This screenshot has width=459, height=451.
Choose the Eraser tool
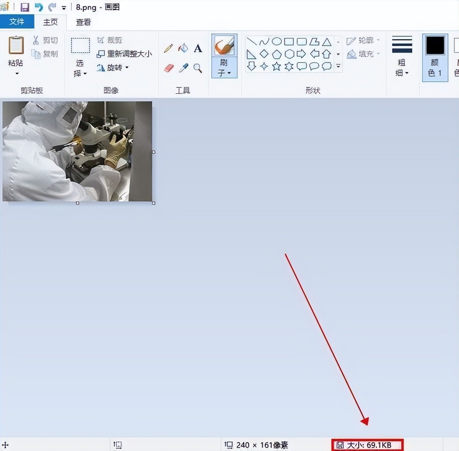point(169,68)
